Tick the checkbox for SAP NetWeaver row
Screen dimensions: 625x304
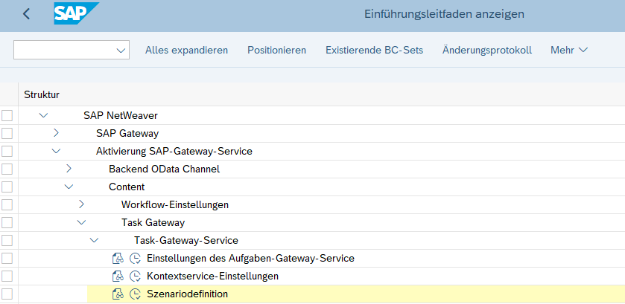tap(7, 115)
